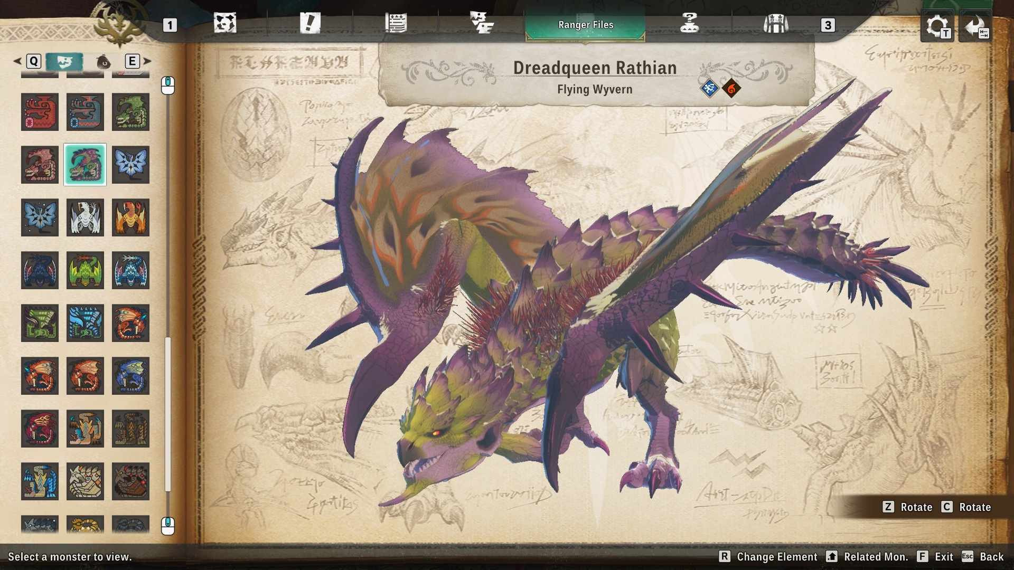Click the right arrow beside the E key hint

click(x=147, y=61)
